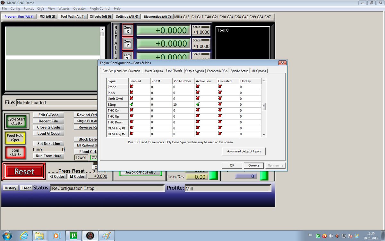Screen dimensions: 385x241
Task: Toggle EStop Active Low checkmark
Action: point(198,104)
